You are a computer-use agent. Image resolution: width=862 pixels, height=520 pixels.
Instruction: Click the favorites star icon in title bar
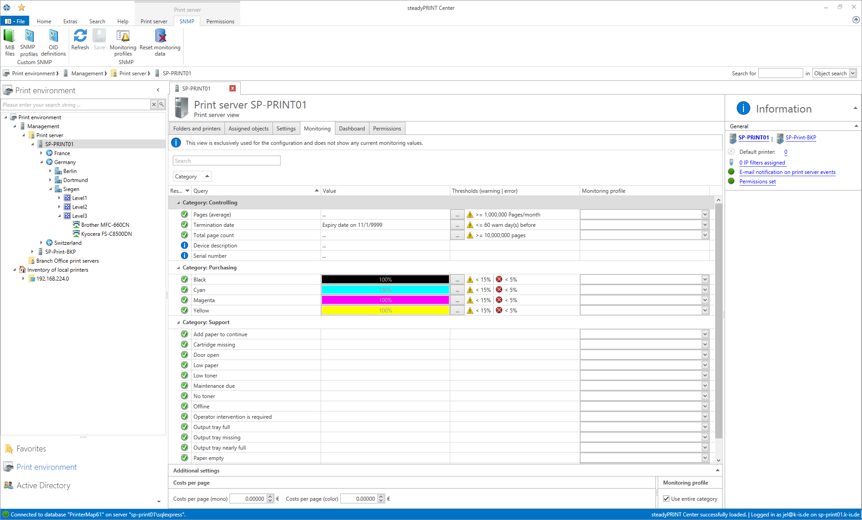pyautogui.click(x=22, y=7)
